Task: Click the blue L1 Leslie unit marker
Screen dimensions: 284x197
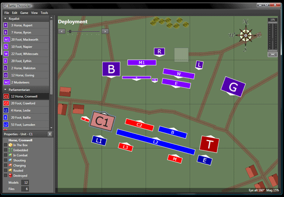Action: click(99, 141)
